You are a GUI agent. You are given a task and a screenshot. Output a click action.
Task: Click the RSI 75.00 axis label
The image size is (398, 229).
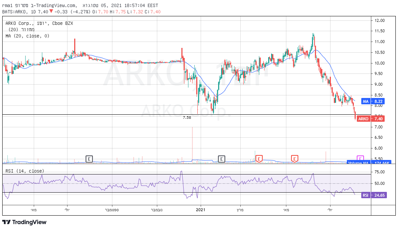[x=380, y=172]
